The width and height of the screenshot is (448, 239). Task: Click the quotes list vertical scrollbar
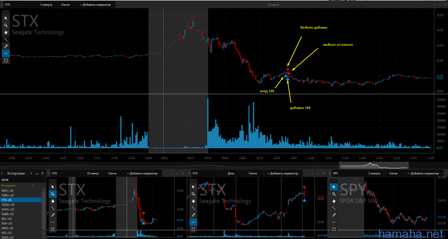(x=44, y=211)
